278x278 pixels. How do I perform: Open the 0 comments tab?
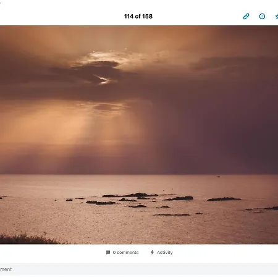tap(122, 252)
